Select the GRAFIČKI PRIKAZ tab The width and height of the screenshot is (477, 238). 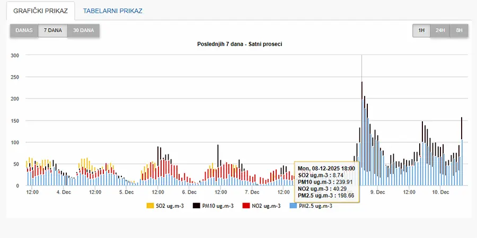pos(40,11)
